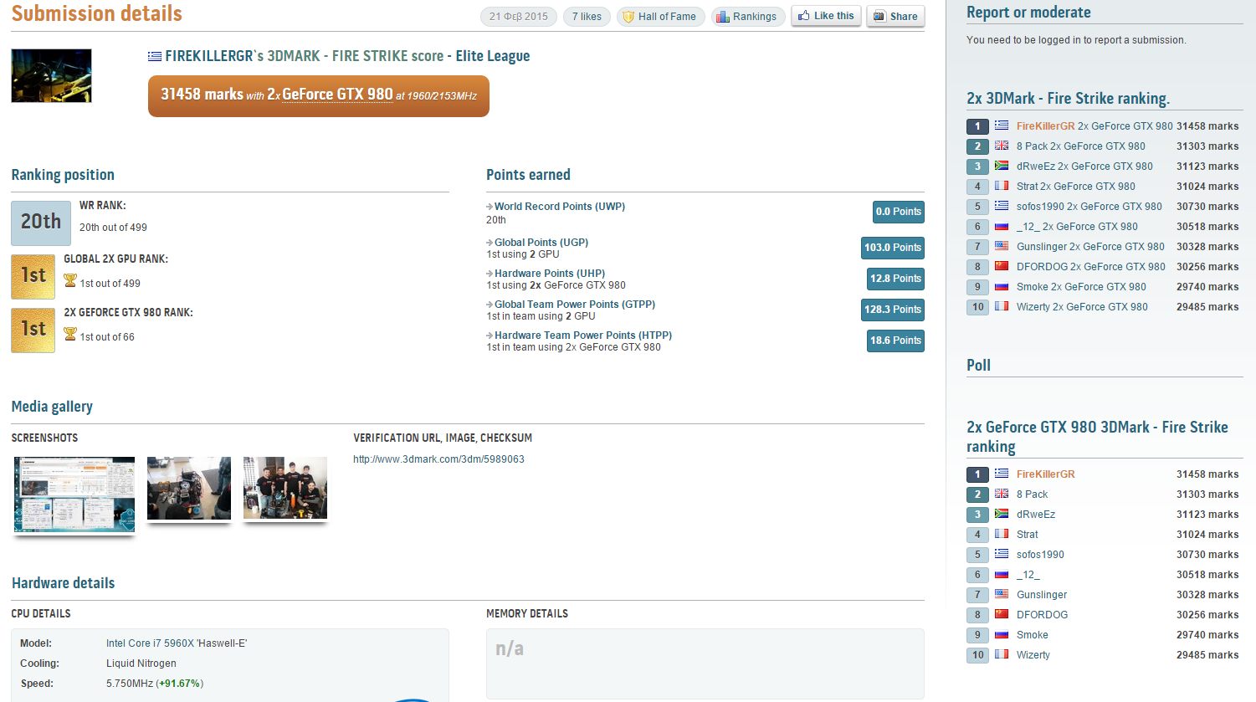Click the 7 likes pill
1256x702 pixels.
click(x=587, y=17)
